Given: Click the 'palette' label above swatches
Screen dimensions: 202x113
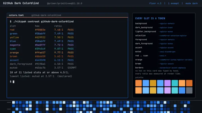Looking at the screenshot, I should pos(139,78).
